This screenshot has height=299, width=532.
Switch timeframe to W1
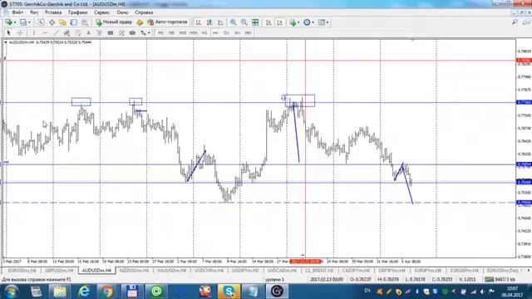pos(237,33)
